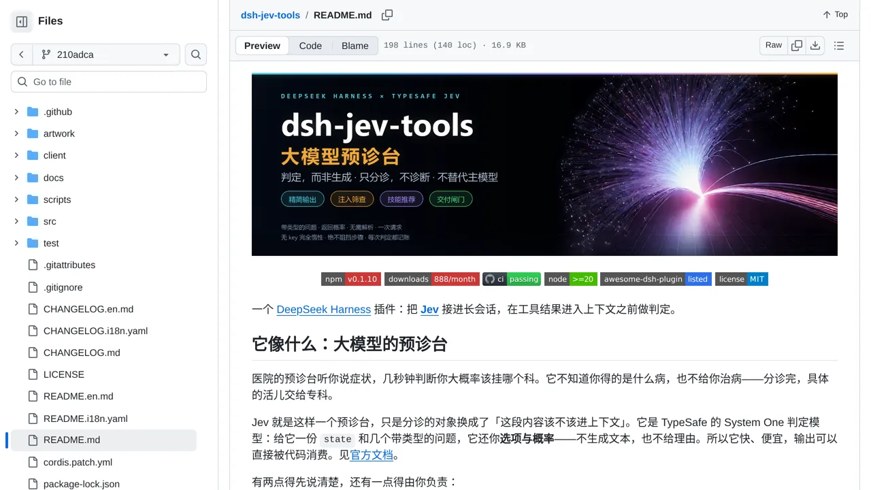The image size is (871, 490).
Task: Open the 210adca branch selector dropdown
Action: pos(105,54)
